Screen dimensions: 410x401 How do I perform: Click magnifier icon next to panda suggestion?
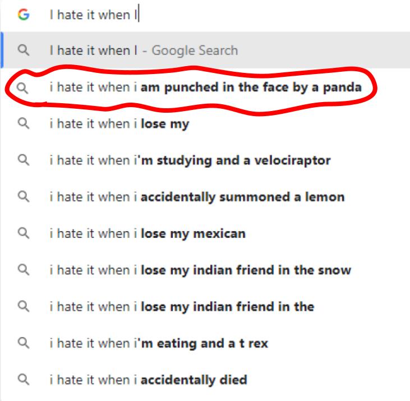pyautogui.click(x=23, y=88)
